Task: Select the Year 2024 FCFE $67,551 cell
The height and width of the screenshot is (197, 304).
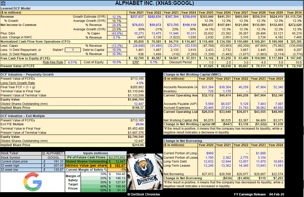Action: 189,58
